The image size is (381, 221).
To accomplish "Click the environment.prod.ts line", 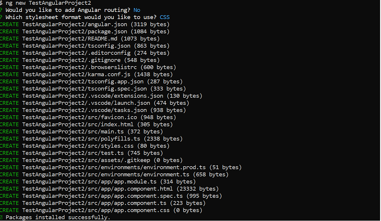I will point(131,167).
